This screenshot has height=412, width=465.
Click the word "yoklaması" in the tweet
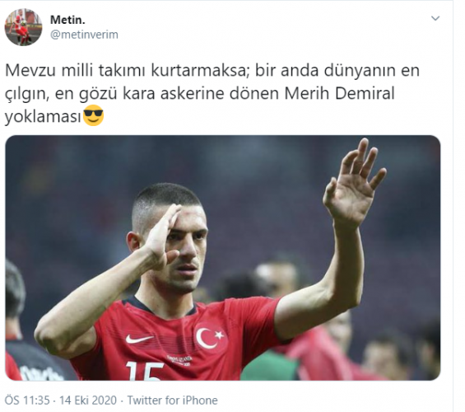(43, 117)
